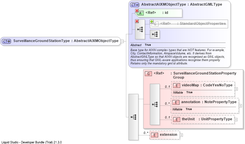Click Nillable True under annotation

click(182, 109)
